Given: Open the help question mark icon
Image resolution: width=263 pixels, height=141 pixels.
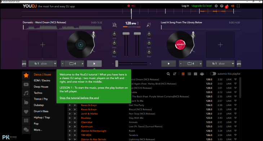Looking at the screenshot, I should click(x=222, y=6).
